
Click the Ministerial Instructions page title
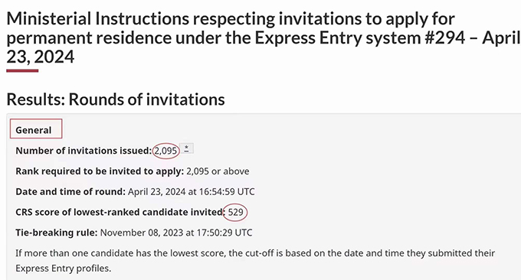point(264,37)
